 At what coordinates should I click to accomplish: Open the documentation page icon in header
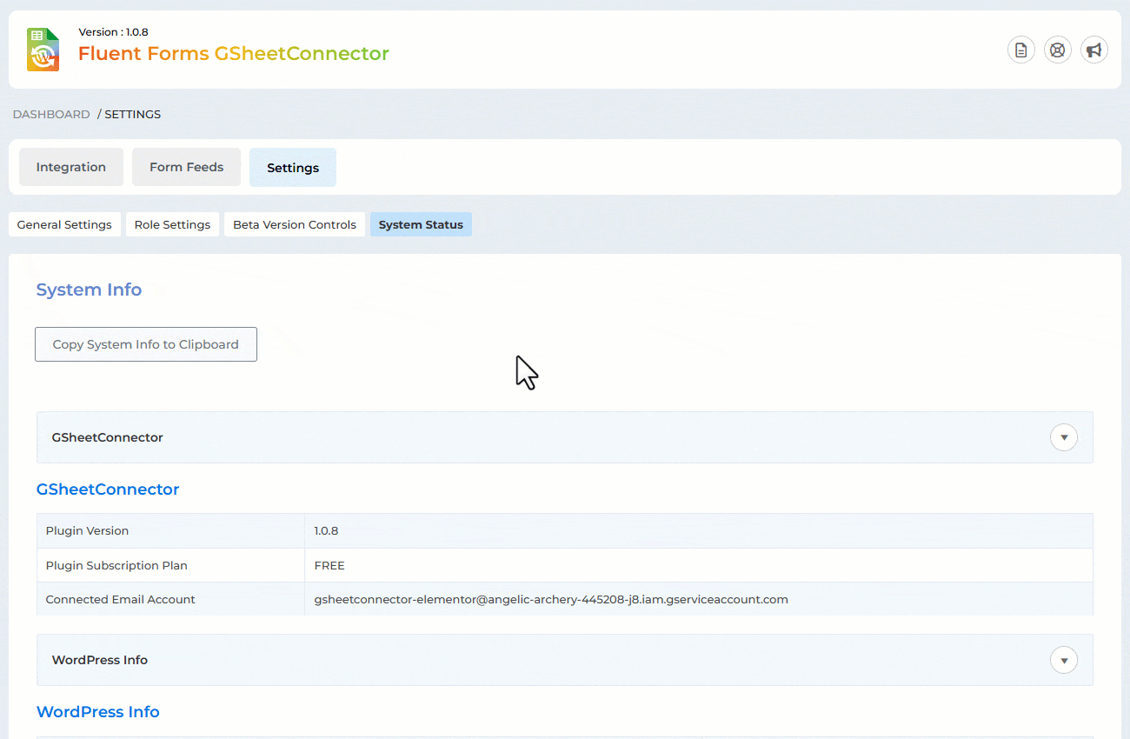tap(1021, 50)
